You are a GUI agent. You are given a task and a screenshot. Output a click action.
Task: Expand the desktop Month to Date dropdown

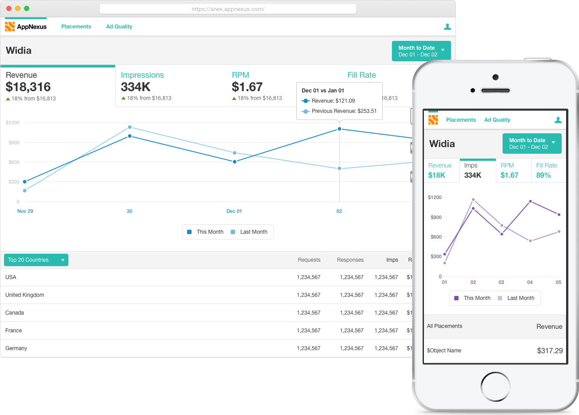coord(421,51)
